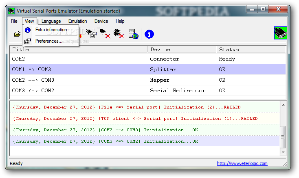Maximize the Virtual Serial Ports Emulator window

click(x=263, y=9)
